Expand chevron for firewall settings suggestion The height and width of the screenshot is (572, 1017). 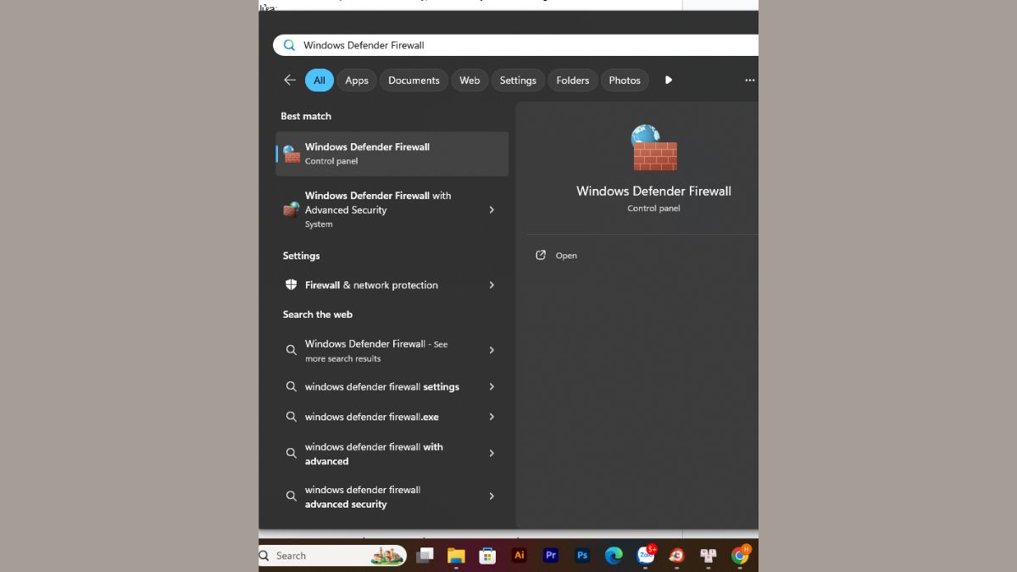coord(492,386)
